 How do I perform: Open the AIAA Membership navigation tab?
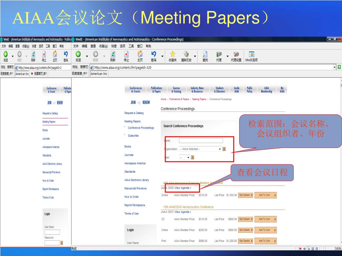267,90
